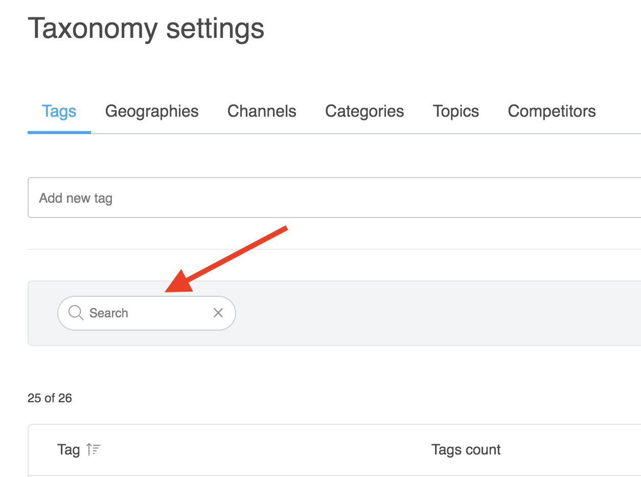Click the magnifier icon in the search box
This screenshot has width=641, height=477.
76,313
